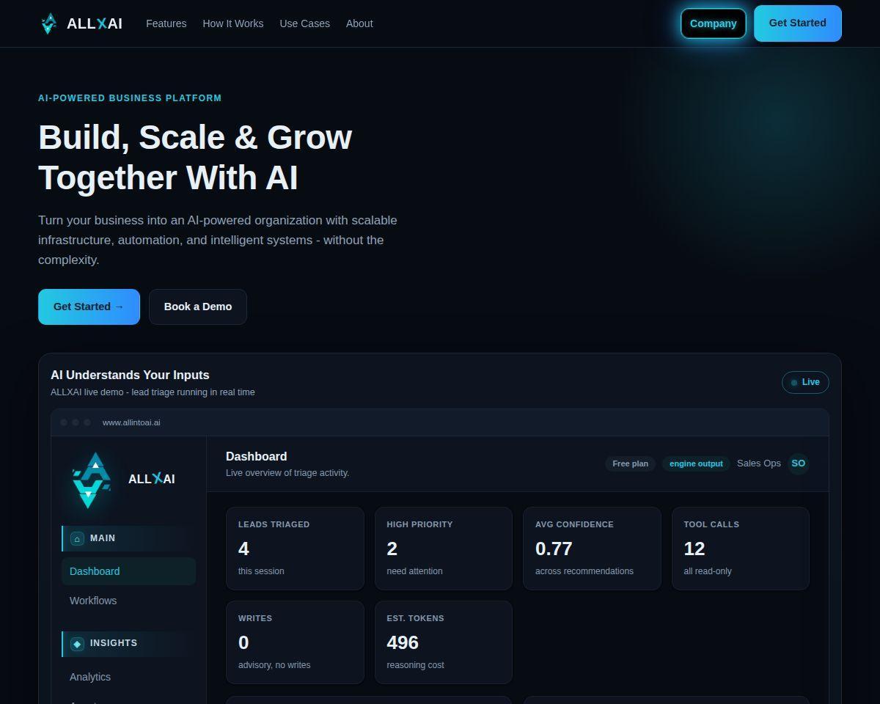The image size is (880, 704).
Task: Click the engine output badge
Action: (x=696, y=463)
